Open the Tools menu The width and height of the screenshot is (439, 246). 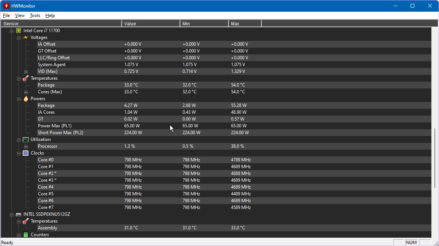[x=35, y=15]
